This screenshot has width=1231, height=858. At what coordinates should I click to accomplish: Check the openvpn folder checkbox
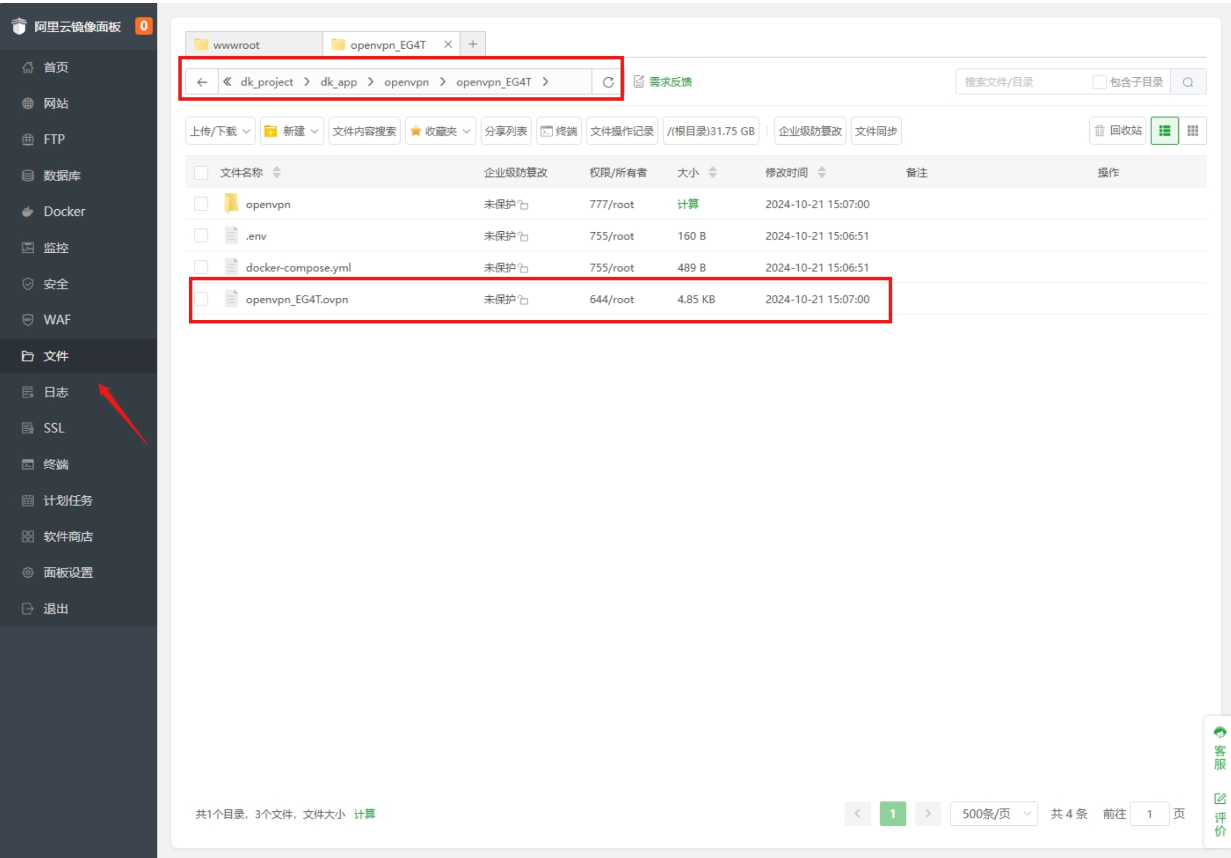point(201,204)
